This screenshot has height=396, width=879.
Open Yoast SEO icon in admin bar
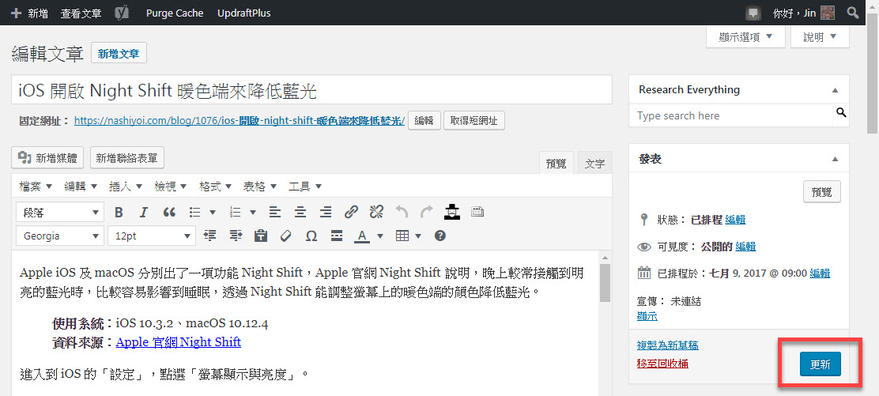pyautogui.click(x=123, y=13)
